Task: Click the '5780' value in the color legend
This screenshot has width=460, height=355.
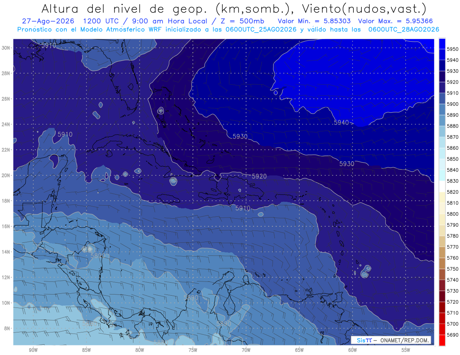Action: click(x=452, y=236)
